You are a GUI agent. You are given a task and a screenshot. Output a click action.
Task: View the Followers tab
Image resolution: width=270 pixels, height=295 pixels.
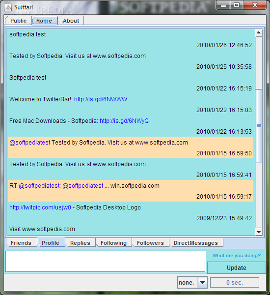(150, 243)
